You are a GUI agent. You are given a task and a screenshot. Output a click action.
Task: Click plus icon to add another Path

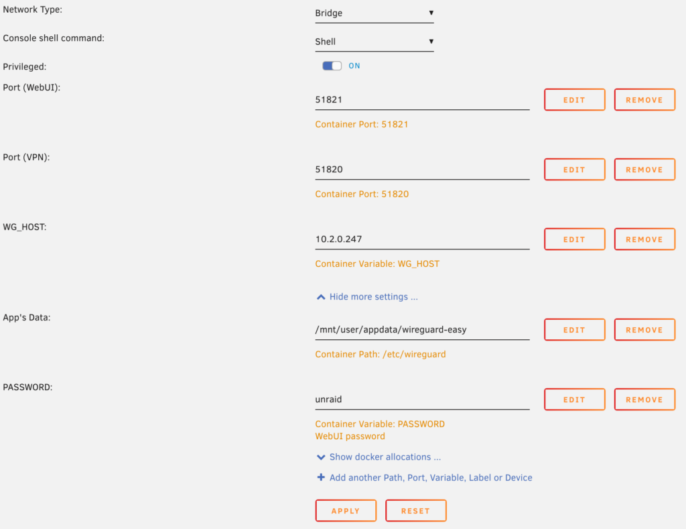[321, 478]
